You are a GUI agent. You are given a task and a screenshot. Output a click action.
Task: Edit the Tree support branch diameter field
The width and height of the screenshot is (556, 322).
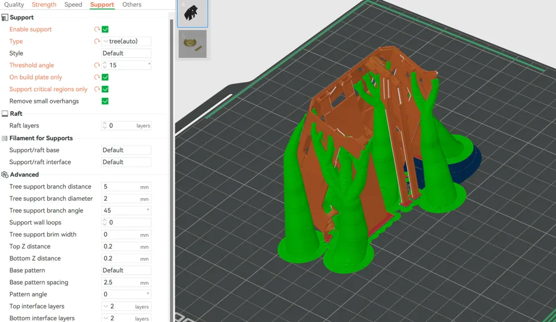[126, 199]
